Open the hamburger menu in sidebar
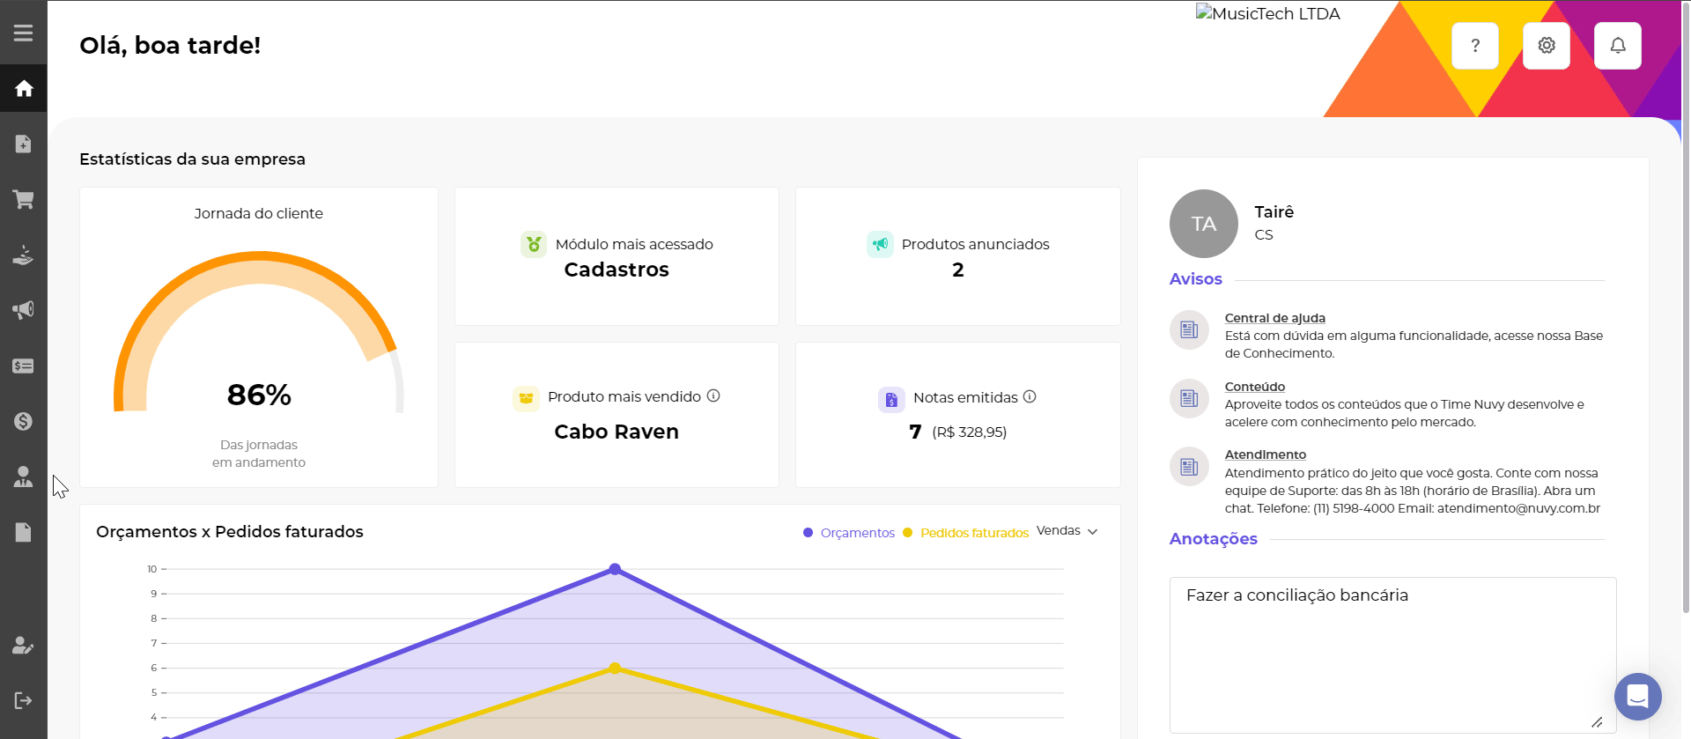This screenshot has height=739, width=1691. 24,33
